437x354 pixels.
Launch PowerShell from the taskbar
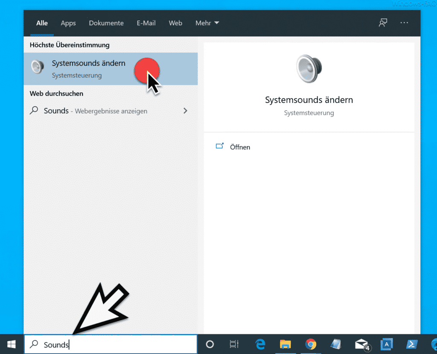pos(412,344)
